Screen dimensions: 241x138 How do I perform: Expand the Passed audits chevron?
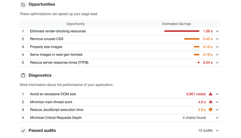click(x=217, y=131)
